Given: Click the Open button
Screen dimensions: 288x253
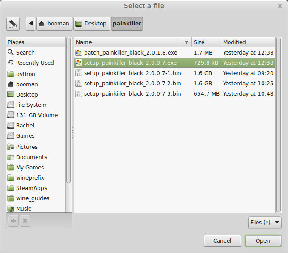Looking at the screenshot, I should click(263, 240).
